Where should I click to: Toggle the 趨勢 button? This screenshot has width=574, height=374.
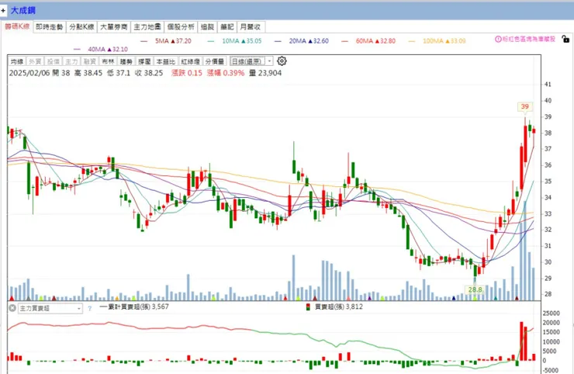pyautogui.click(x=126, y=61)
